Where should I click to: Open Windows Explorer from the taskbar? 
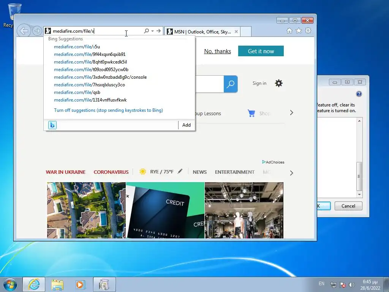click(x=57, y=284)
